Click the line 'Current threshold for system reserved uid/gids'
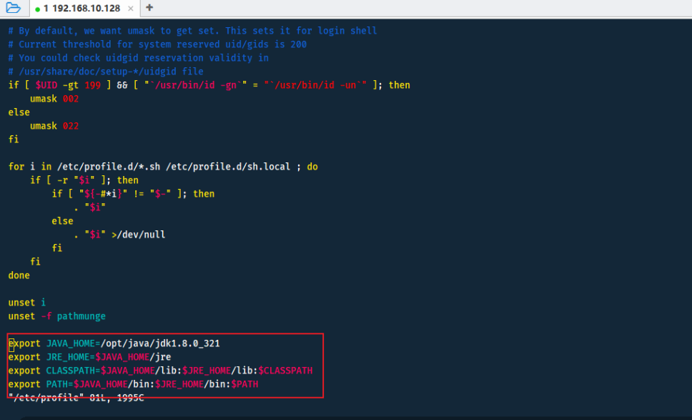 (157, 44)
